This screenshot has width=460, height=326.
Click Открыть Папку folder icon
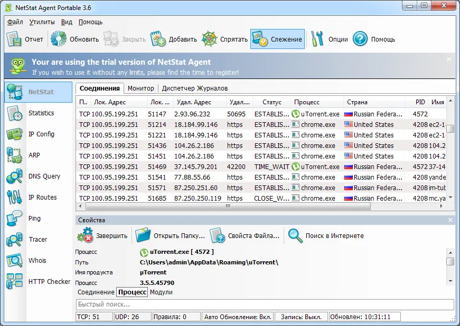(x=143, y=235)
